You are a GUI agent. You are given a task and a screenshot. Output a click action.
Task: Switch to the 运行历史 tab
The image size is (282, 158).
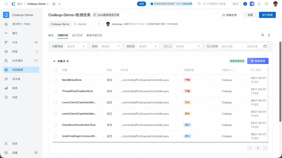pyautogui.click(x=77, y=35)
